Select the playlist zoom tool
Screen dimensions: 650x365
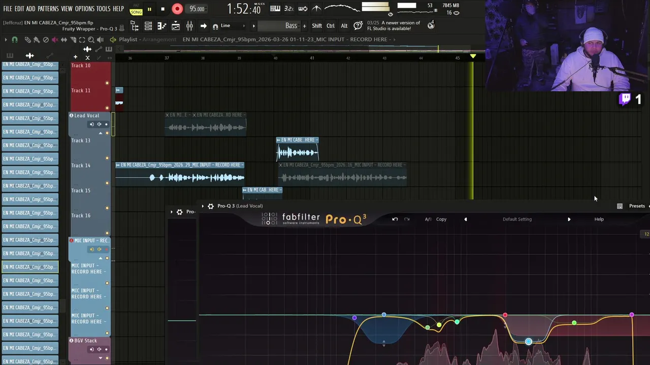[91, 40]
